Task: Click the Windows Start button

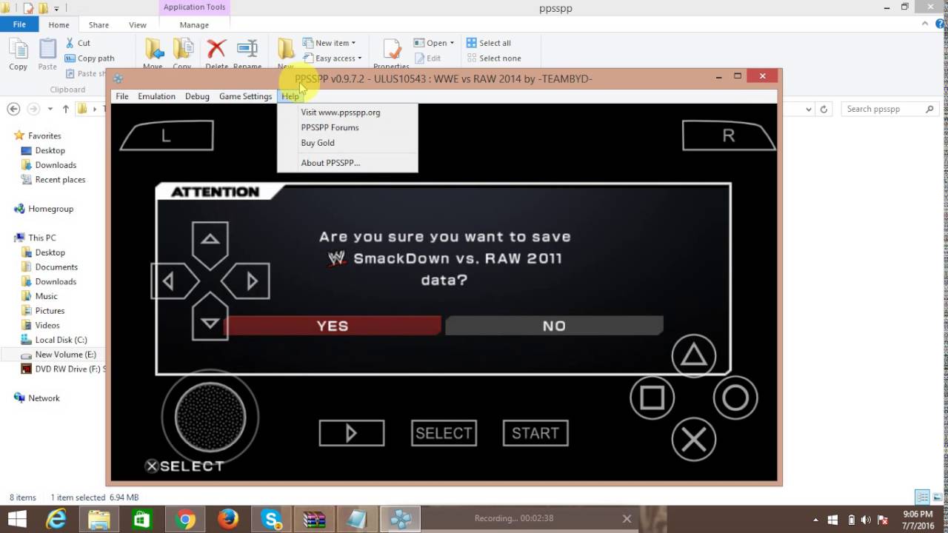Action: click(16, 520)
